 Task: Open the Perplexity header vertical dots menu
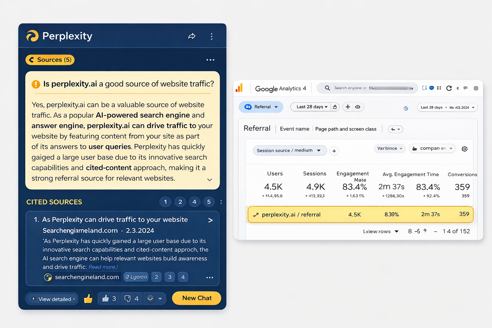tap(211, 36)
